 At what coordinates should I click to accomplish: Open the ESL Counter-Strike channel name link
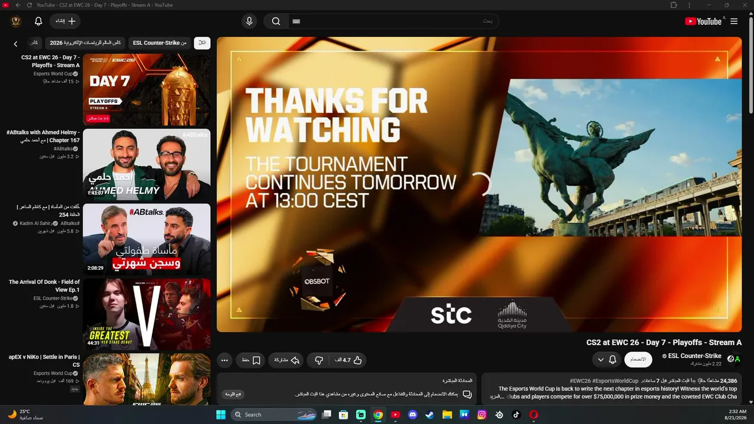695,356
